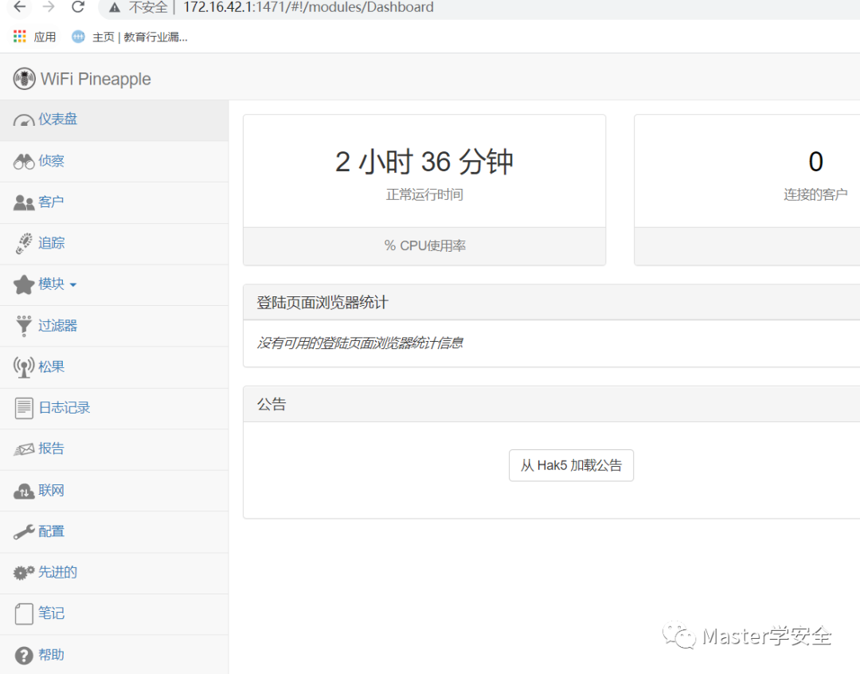This screenshot has width=860, height=674.
Task: Click the 连接的客户 label
Action: coord(815,194)
